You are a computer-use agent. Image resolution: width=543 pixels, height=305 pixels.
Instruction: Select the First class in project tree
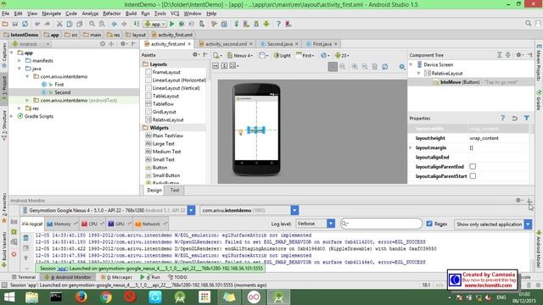pyautogui.click(x=59, y=85)
